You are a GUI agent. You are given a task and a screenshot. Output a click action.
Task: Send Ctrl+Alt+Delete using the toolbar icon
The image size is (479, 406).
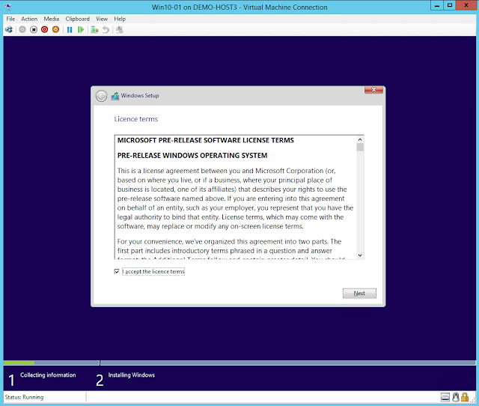9,30
